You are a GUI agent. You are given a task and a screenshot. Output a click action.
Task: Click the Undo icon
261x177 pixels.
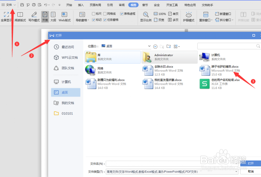[45, 5]
